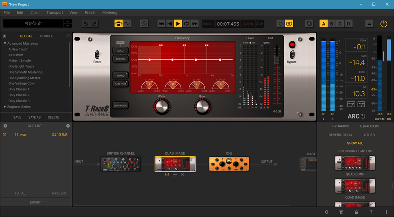This screenshot has width=394, height=217.
Task: Toggle Quad Image module power icon
Action: (167, 175)
